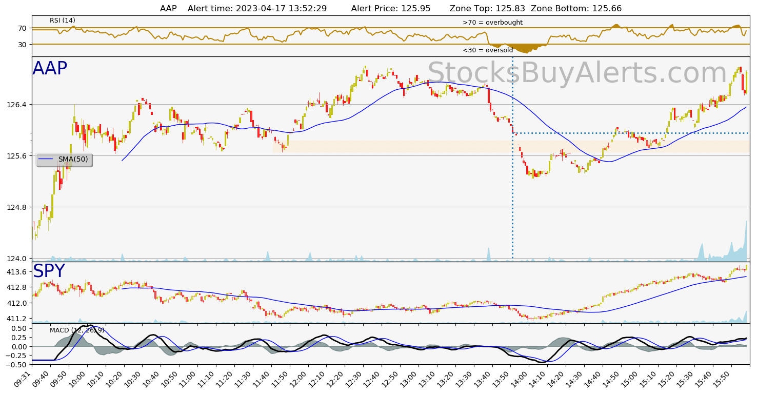Click the 'Alert time: 2023-04-17 13:52:29' text
Viewport: 757px width, 394px height.
[257, 9]
